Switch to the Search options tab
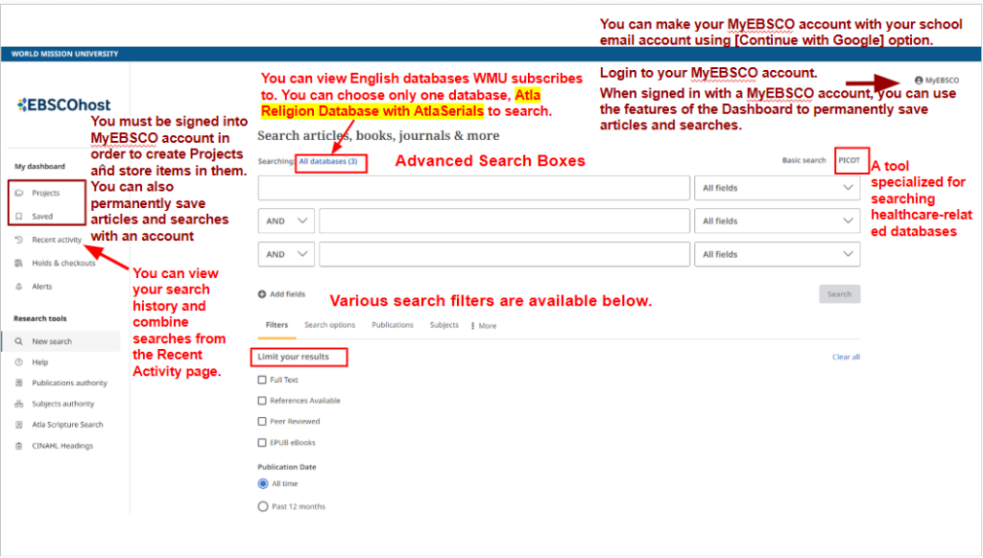 click(330, 325)
